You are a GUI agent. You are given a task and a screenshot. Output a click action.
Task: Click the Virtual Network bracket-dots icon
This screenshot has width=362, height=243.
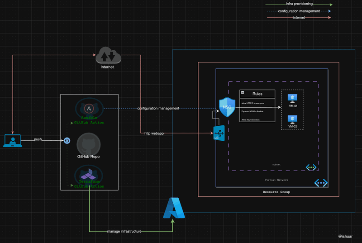(321, 183)
